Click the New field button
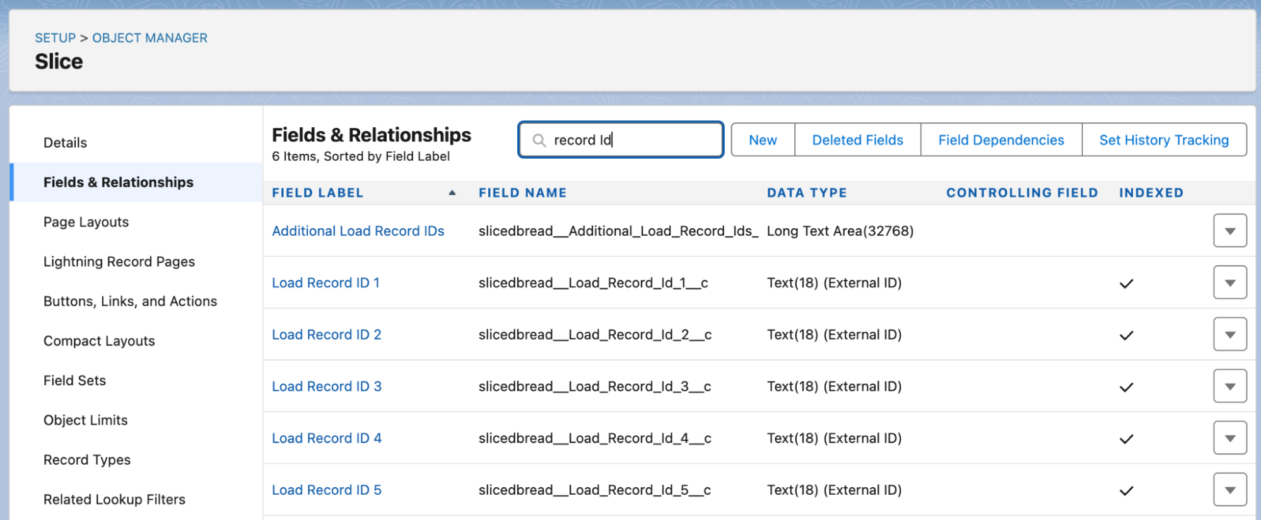 tap(763, 140)
